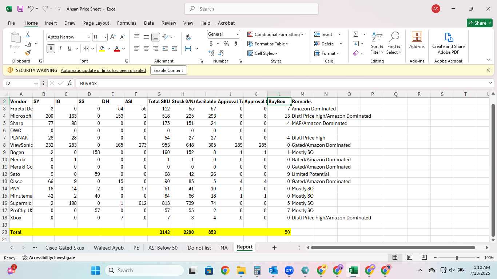Click the Save icon in title bar
The image size is (497, 279).
point(20,9)
